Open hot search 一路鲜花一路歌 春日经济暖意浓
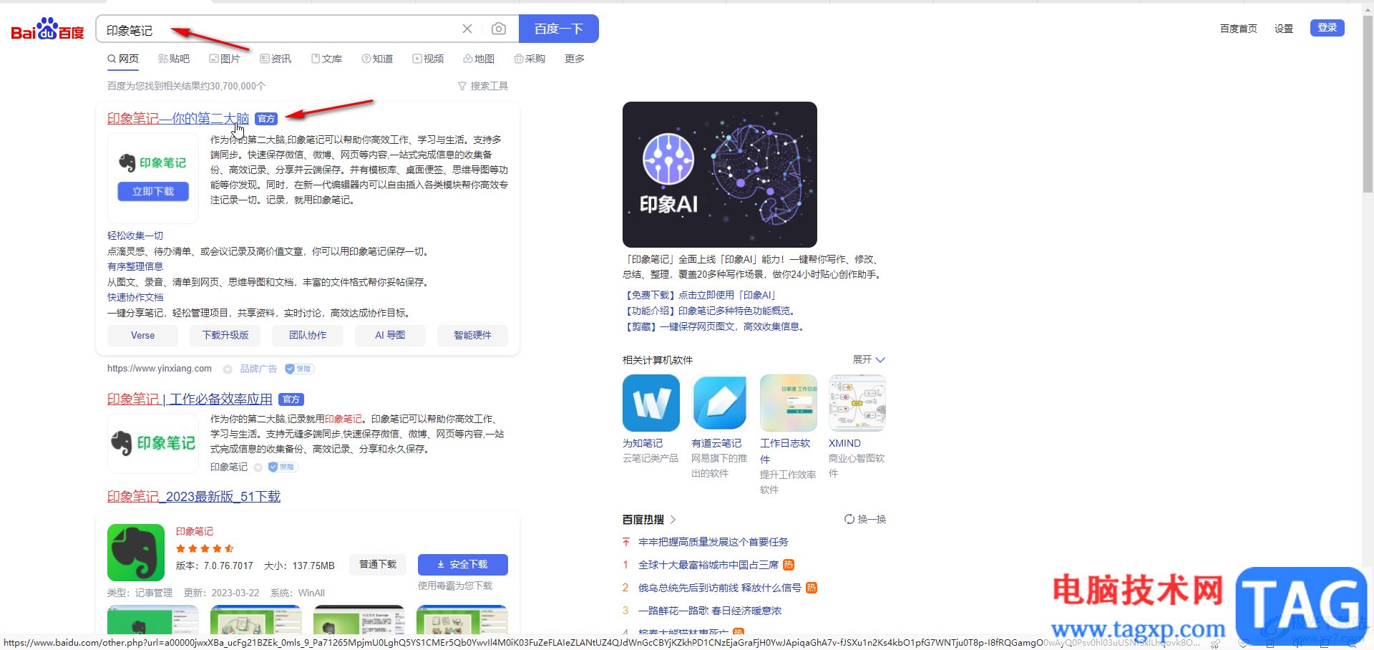The width and height of the screenshot is (1374, 650). 710,611
